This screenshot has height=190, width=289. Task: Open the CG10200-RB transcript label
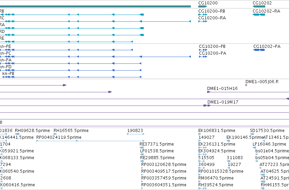coord(212,11)
